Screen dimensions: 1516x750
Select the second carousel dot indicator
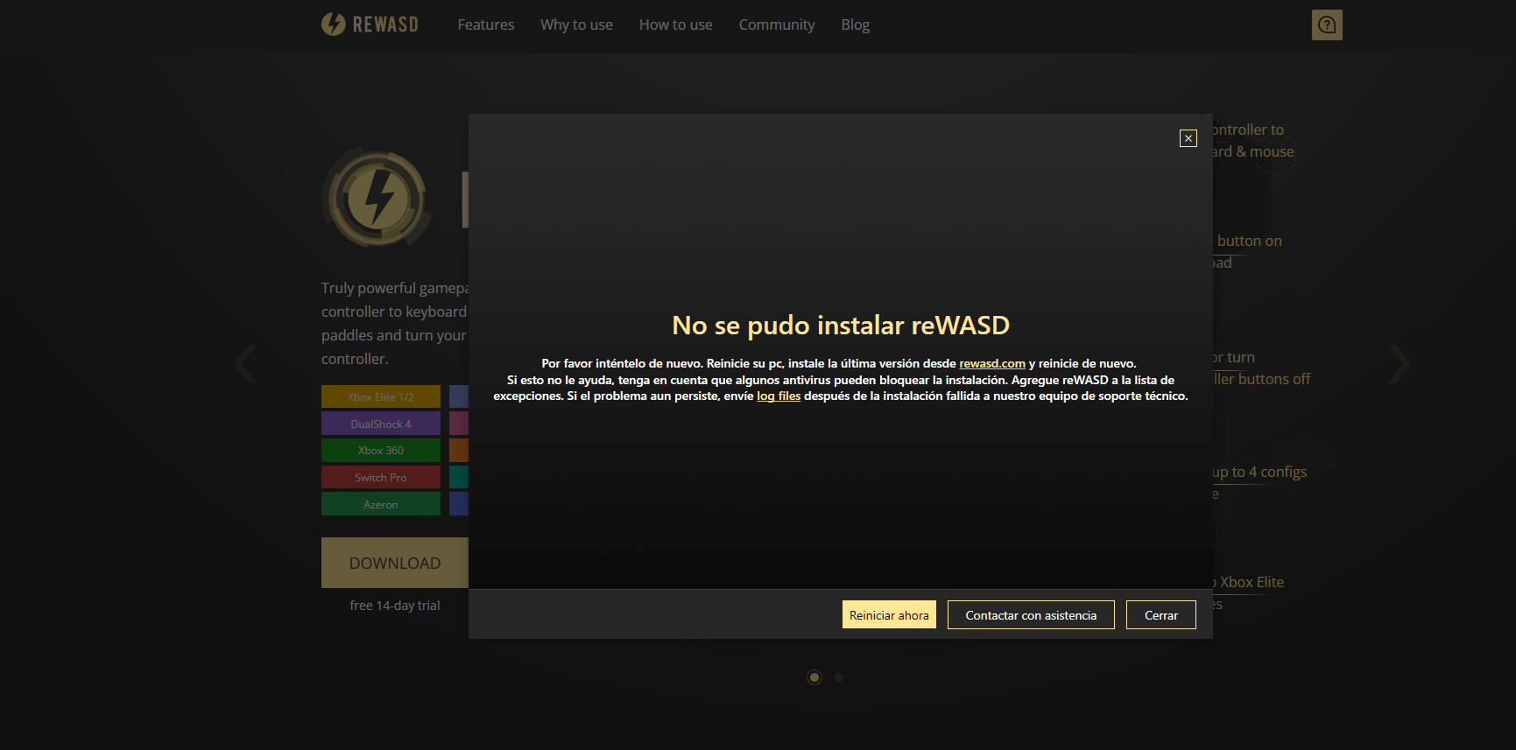click(839, 677)
